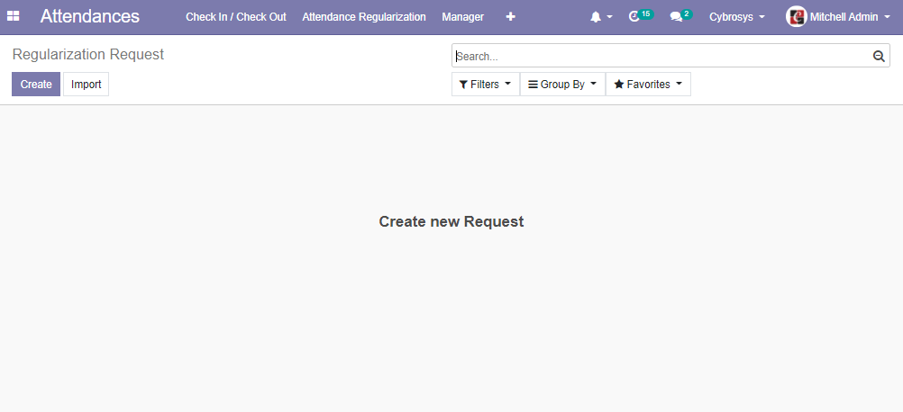Expand the Cybrosys company dropdown

click(737, 17)
